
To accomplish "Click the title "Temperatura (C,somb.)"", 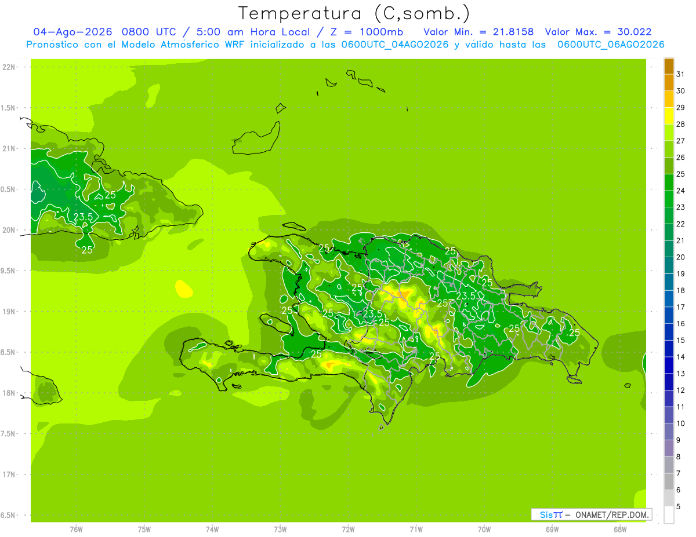I will pos(354,13).
